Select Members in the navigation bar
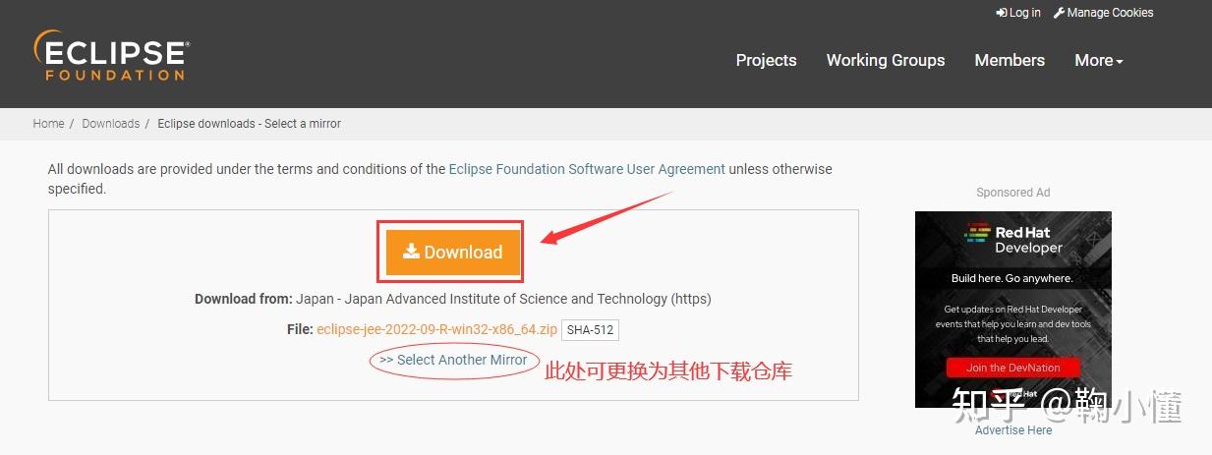Image resolution: width=1212 pixels, height=455 pixels. [1009, 60]
